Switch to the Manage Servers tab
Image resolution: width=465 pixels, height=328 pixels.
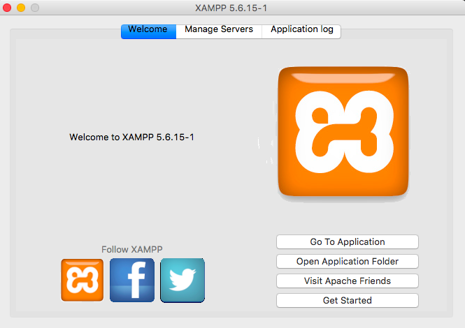[x=219, y=31]
